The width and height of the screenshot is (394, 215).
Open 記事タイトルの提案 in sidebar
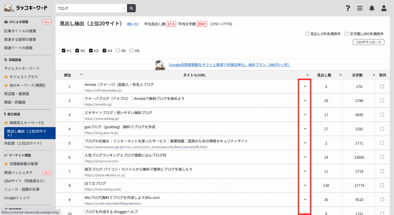click(x=20, y=31)
